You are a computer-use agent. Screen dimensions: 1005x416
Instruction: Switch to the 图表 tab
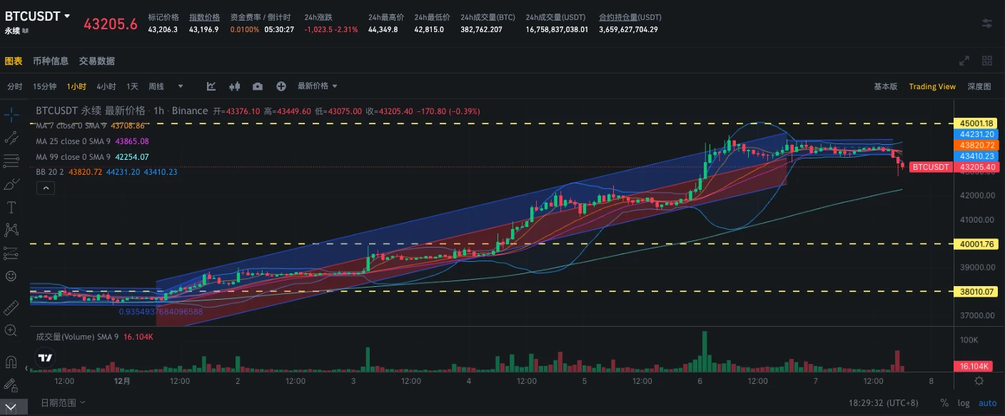pos(14,61)
